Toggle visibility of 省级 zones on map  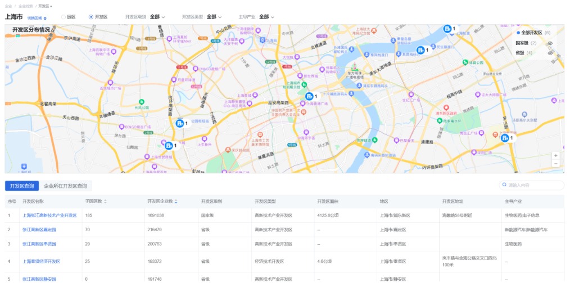tap(550, 52)
